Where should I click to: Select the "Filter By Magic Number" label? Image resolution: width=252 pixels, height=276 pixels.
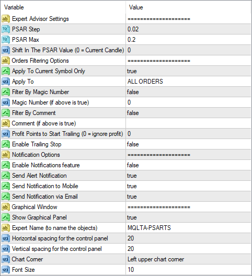point(40,92)
